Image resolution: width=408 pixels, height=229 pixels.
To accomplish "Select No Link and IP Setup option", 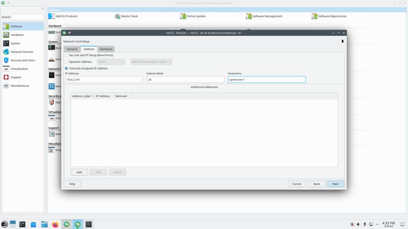I will [67, 55].
